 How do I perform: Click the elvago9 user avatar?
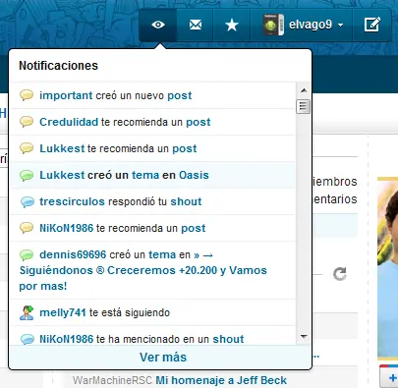(x=273, y=25)
